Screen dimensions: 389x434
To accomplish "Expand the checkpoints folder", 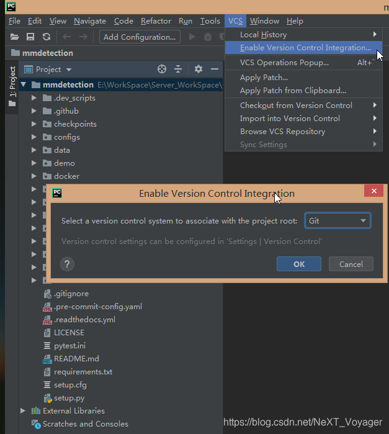I will pyautogui.click(x=34, y=124).
